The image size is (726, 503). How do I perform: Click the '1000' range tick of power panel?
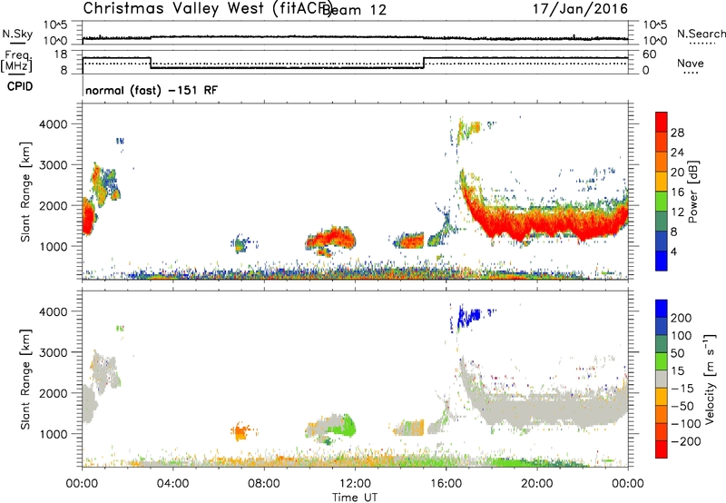pyautogui.click(x=54, y=246)
